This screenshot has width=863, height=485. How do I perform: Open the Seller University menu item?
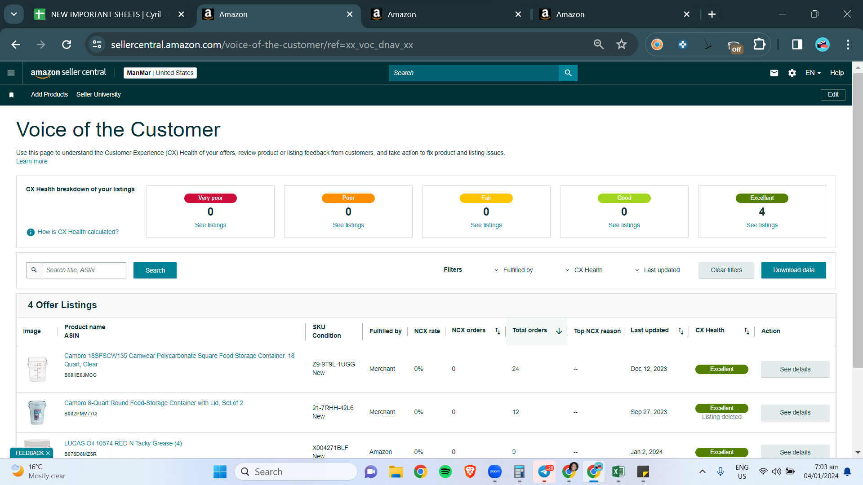click(98, 95)
